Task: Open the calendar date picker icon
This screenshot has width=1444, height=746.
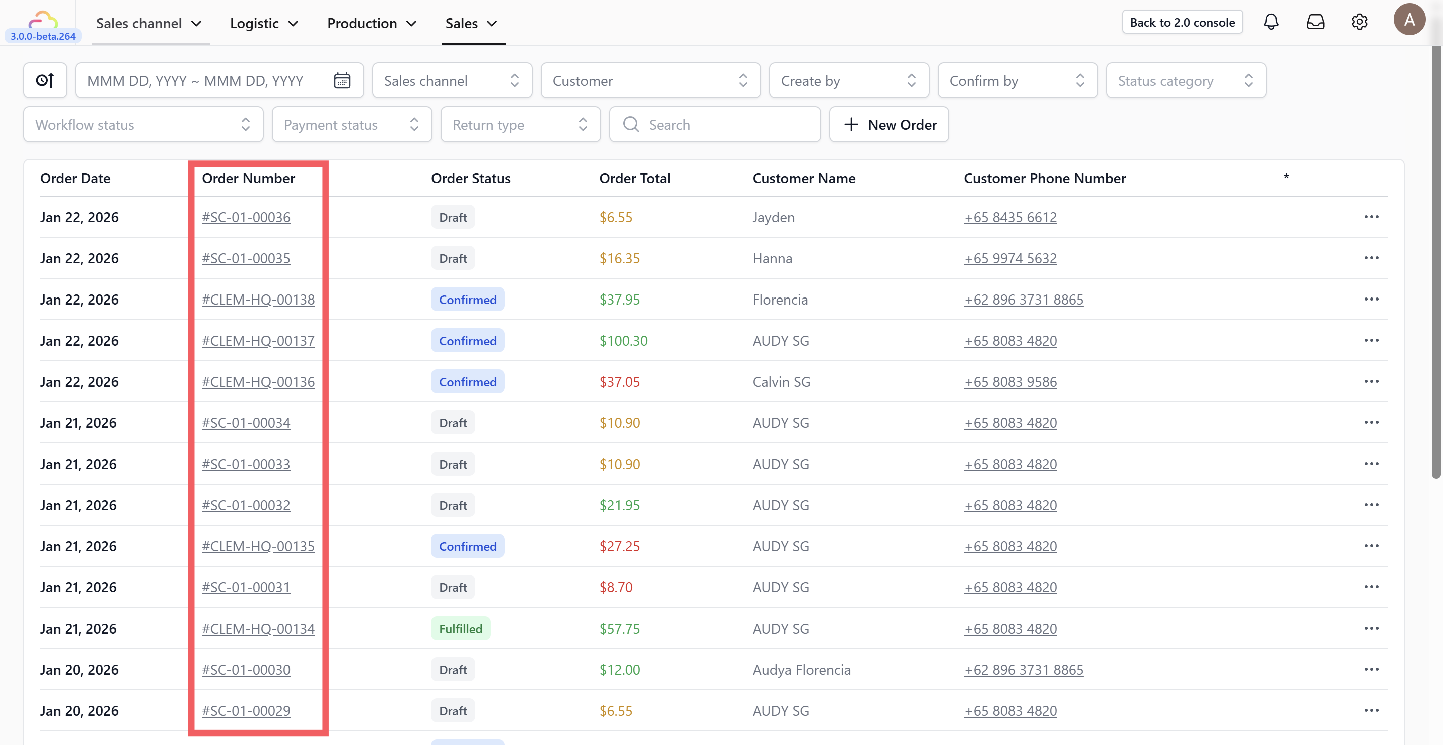Action: 342,80
